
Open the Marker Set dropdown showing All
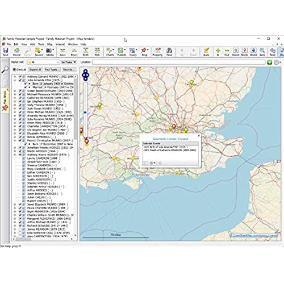[x=43, y=62]
